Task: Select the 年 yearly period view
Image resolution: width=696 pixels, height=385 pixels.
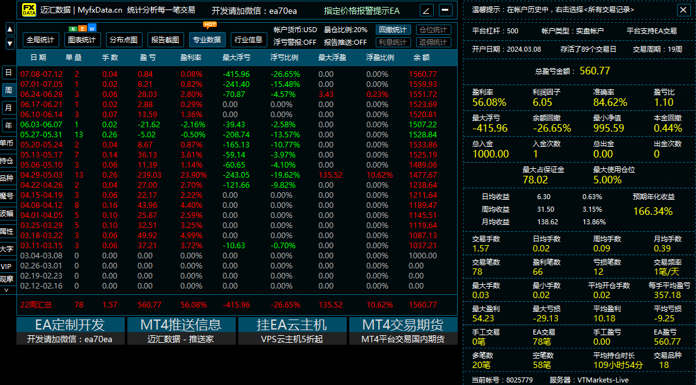Action: [8, 125]
